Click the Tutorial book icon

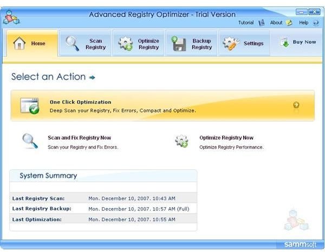[262, 23]
